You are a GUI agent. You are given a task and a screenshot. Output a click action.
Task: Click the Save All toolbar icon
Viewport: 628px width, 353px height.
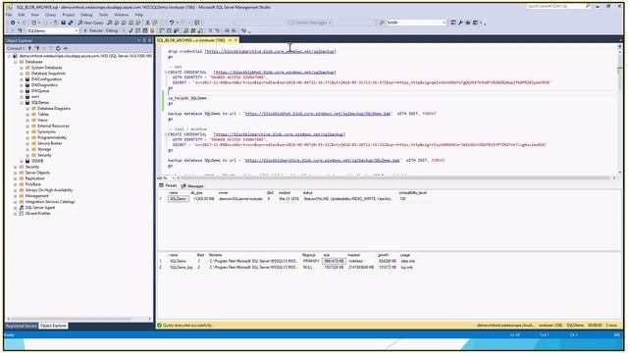(70, 23)
